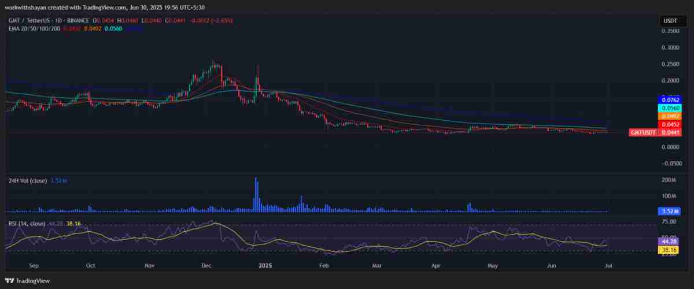The height and width of the screenshot is (289, 694).
Task: Click the 2025 marker on time axis
Action: pos(265,266)
